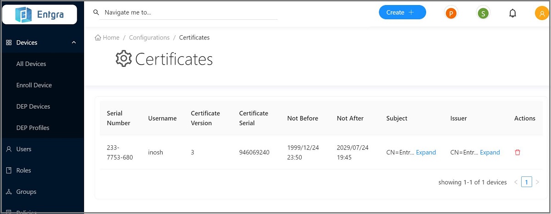Open DEP Profiles from sidebar
The width and height of the screenshot is (551, 214).
(x=33, y=128)
